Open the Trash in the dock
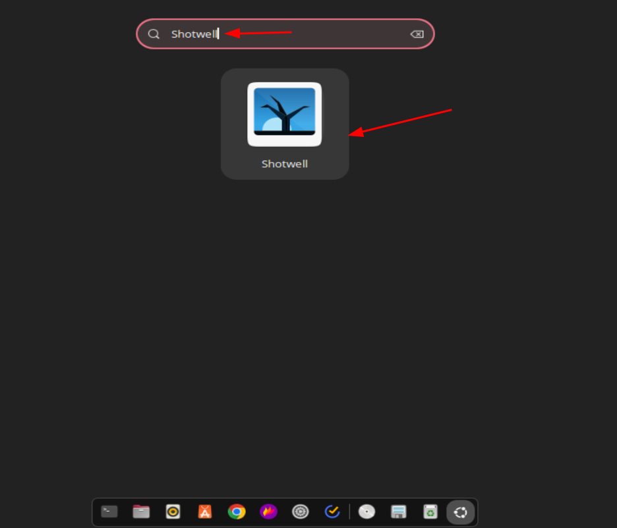617x528 pixels. [430, 512]
